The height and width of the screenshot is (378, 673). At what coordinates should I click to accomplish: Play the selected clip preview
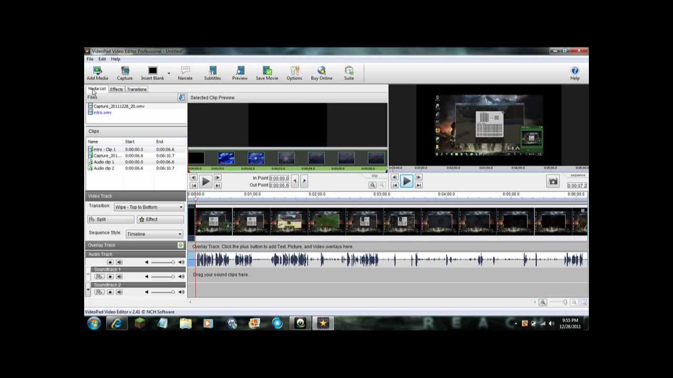(205, 182)
